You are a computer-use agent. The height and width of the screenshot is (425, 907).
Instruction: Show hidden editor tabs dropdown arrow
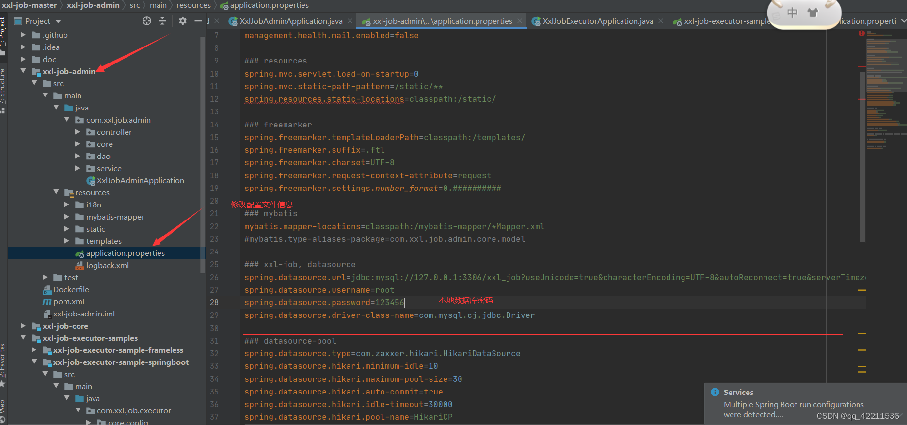pos(903,21)
